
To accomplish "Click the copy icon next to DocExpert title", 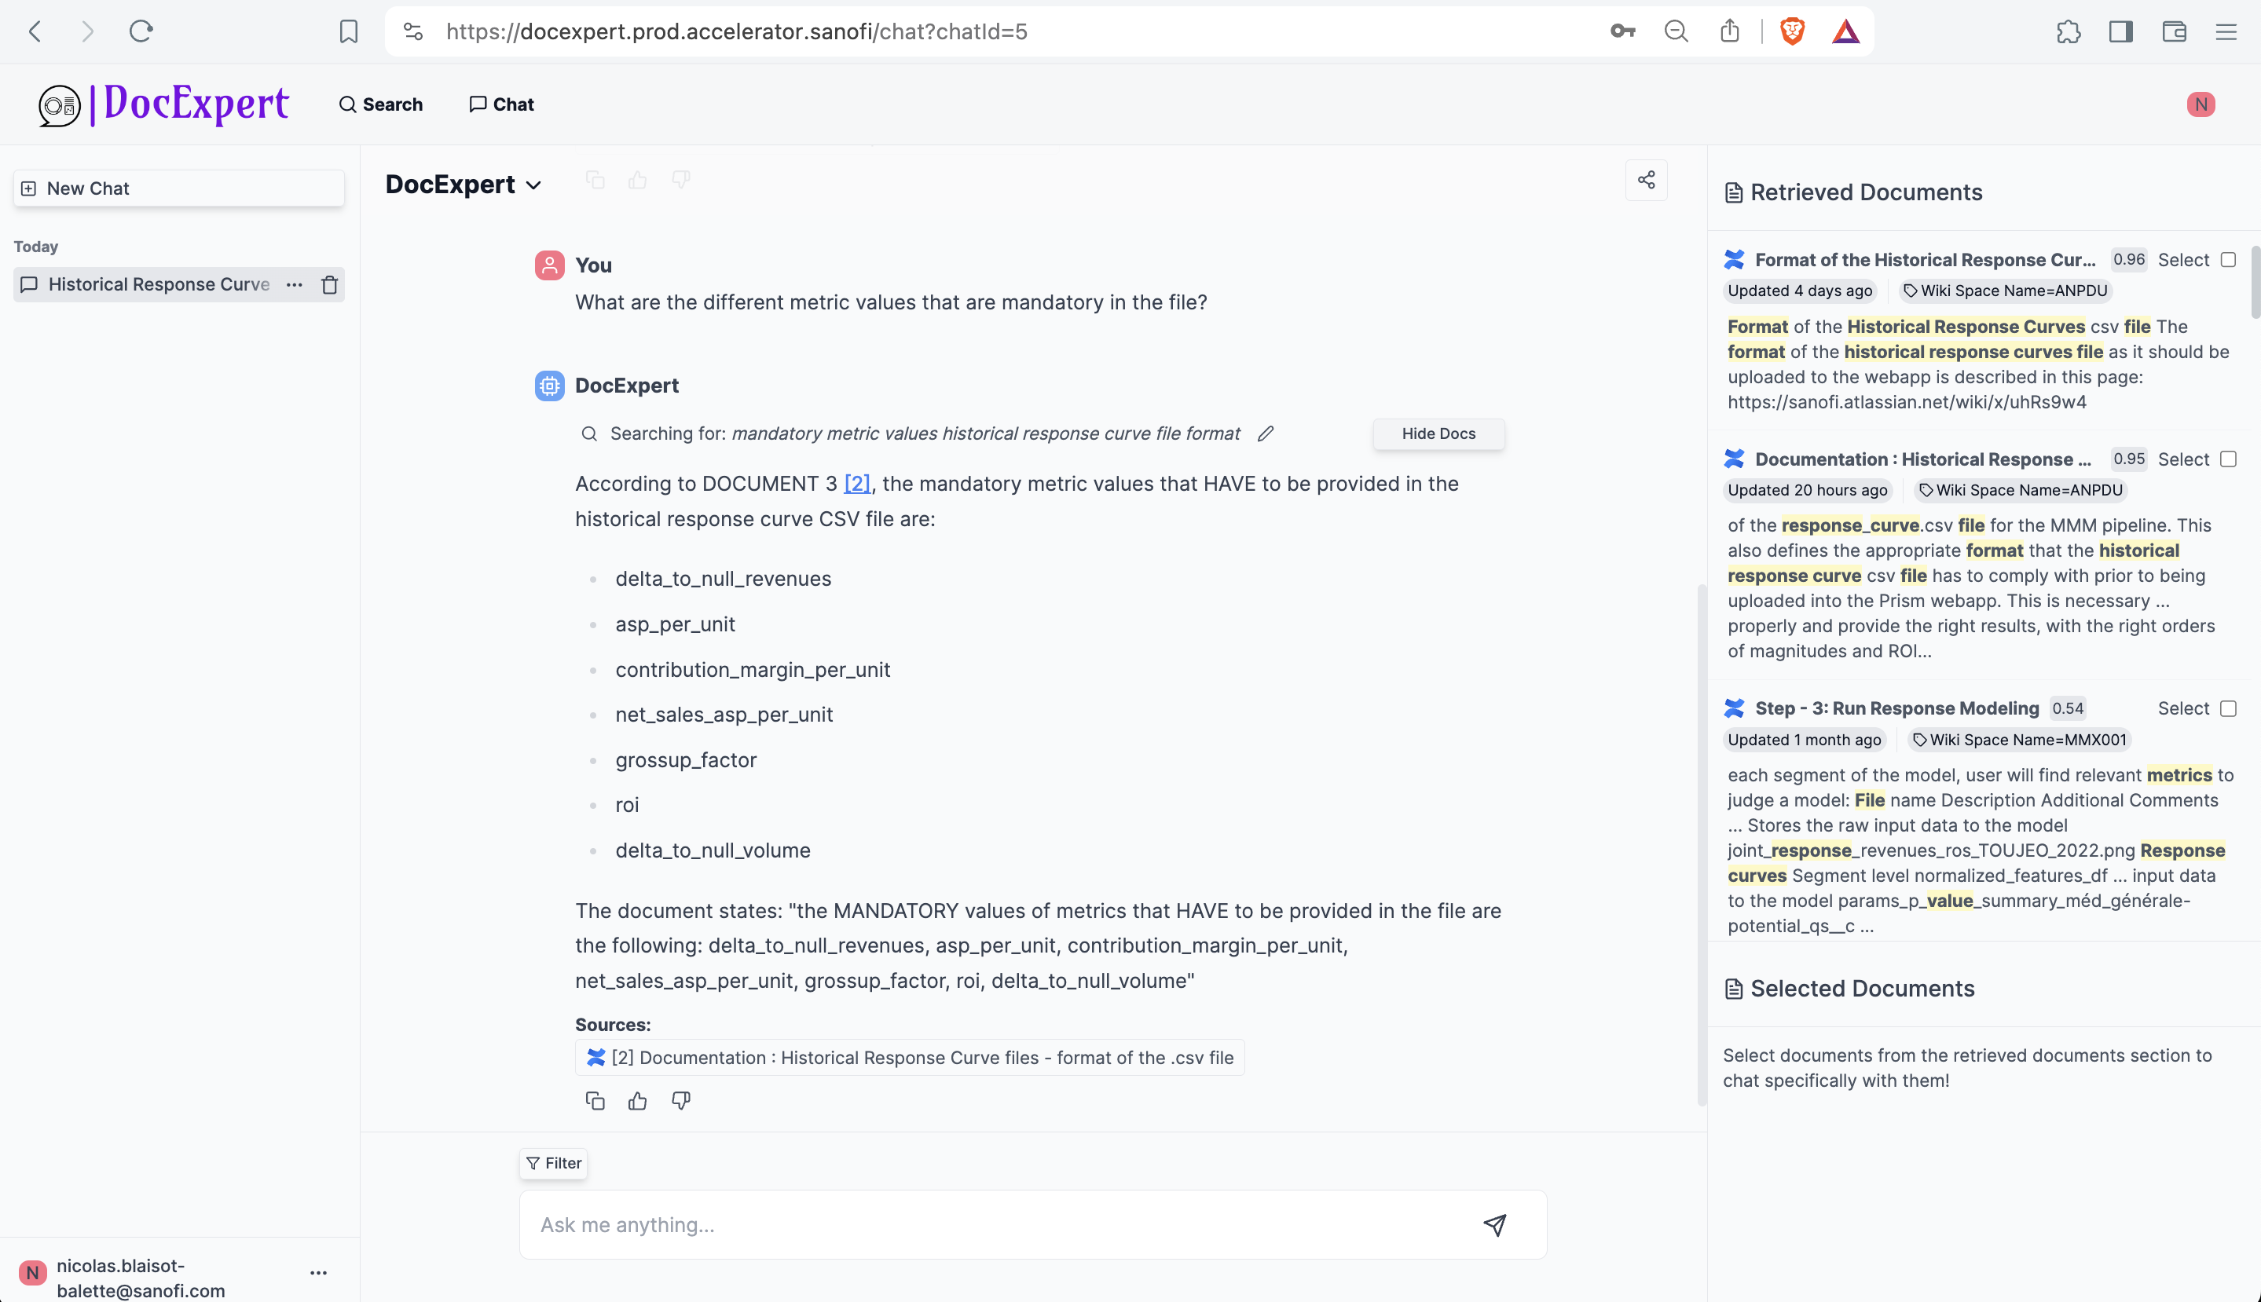I will coord(595,181).
